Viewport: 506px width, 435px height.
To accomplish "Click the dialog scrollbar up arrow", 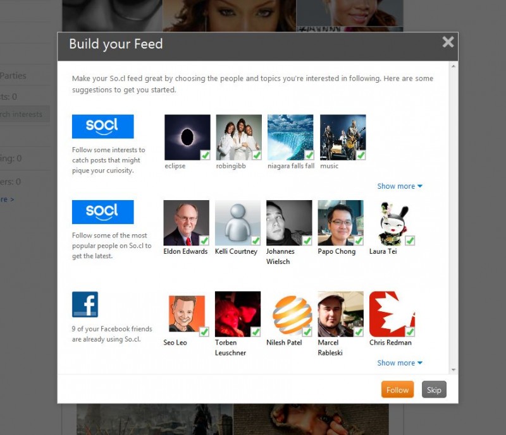I will tap(454, 66).
